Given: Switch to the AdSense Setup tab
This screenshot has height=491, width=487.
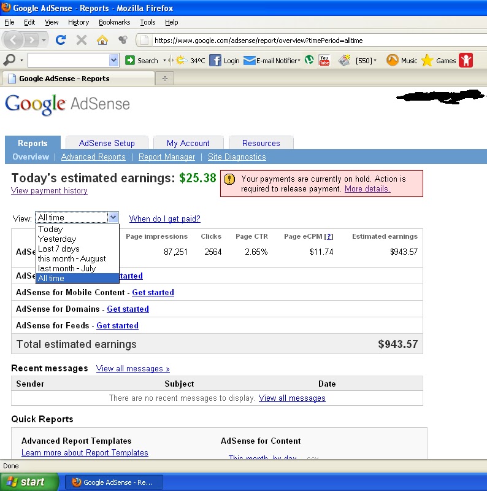Looking at the screenshot, I should click(x=107, y=143).
